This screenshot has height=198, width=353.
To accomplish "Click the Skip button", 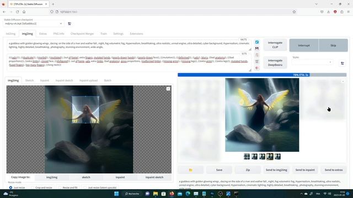I will click(333, 45).
